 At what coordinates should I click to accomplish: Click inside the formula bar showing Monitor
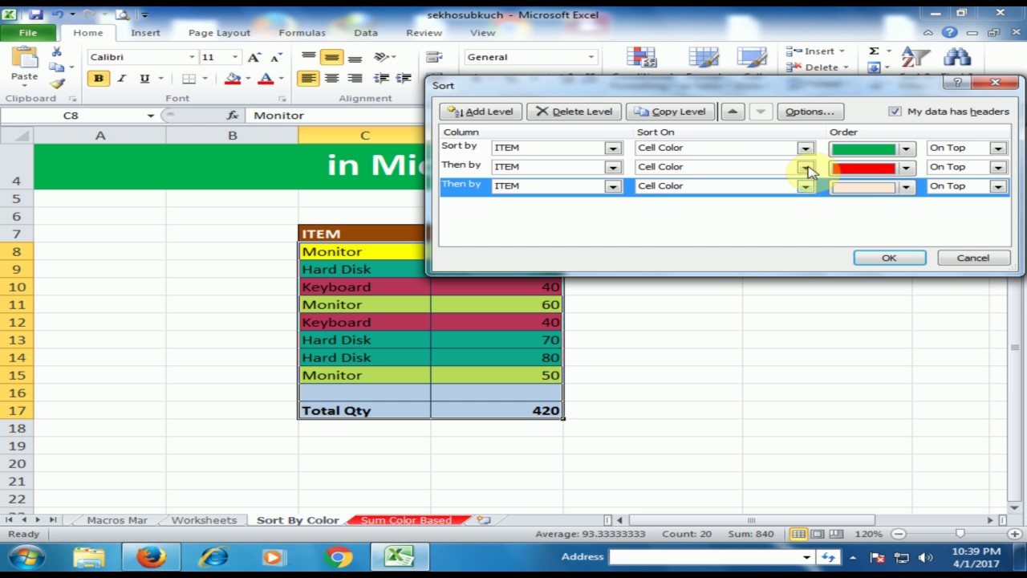click(337, 116)
